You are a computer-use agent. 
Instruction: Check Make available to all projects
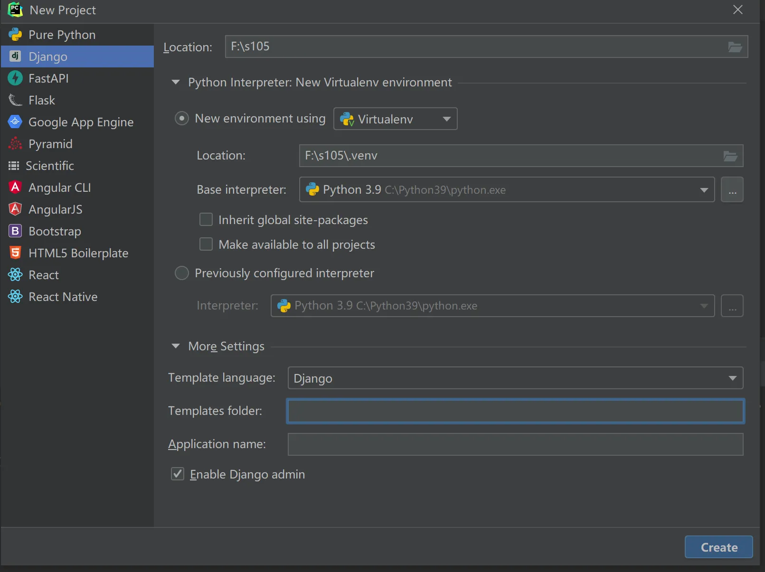click(x=206, y=244)
